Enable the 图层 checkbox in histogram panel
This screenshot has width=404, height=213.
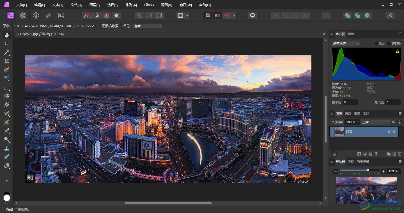pyautogui.click(x=376, y=43)
